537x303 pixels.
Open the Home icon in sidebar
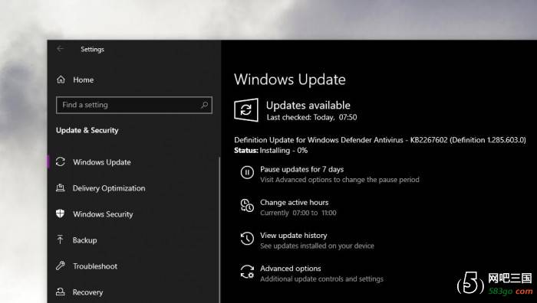tap(61, 80)
